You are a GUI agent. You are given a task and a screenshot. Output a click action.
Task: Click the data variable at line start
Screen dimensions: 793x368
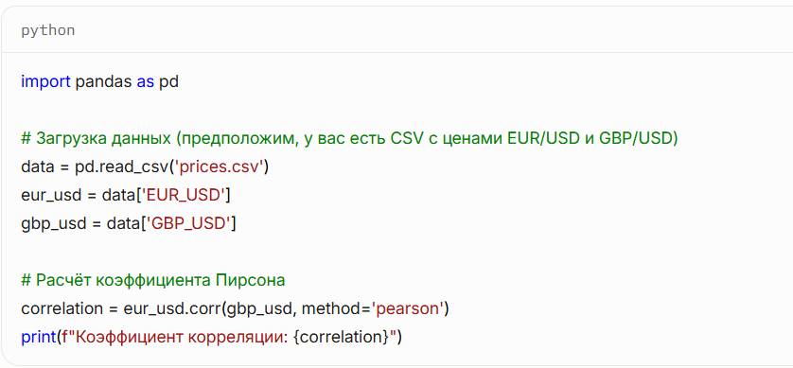coord(38,166)
